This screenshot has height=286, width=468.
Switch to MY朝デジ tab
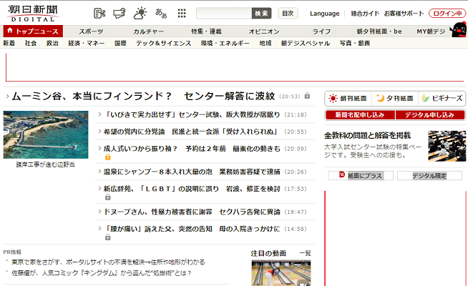[431, 31]
